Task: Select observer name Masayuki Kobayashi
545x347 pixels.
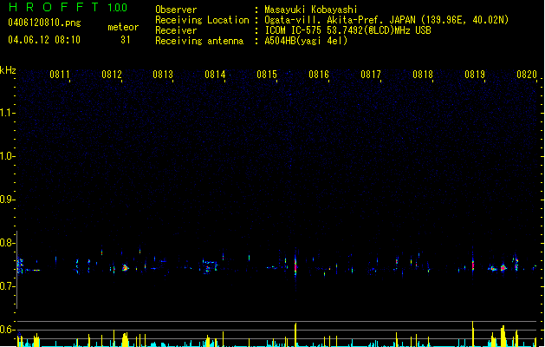Action: point(311,10)
